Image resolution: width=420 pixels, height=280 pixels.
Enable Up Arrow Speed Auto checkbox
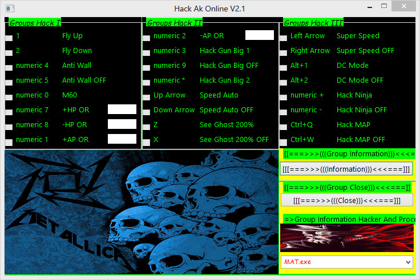click(146, 97)
